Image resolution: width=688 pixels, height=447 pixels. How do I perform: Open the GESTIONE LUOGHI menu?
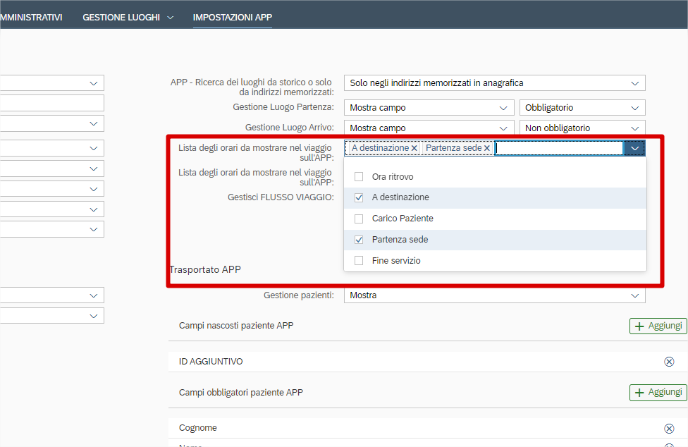point(128,17)
